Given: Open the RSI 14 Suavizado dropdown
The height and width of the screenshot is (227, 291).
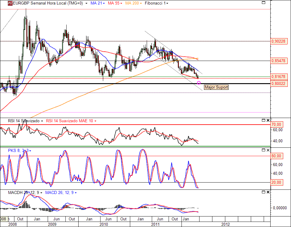Looking at the screenshot, I should (42, 121).
